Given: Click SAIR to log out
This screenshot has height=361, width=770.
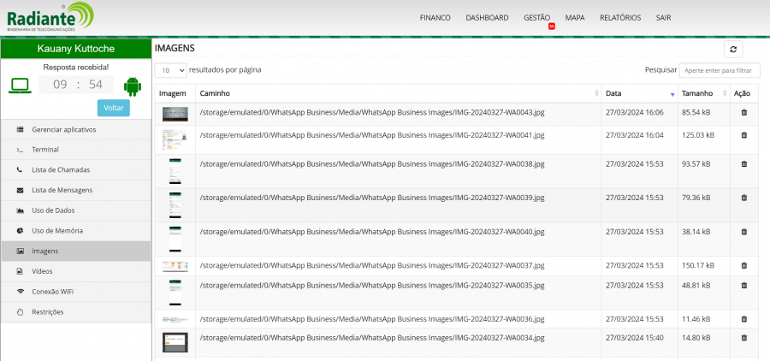Looking at the screenshot, I should 663,18.
